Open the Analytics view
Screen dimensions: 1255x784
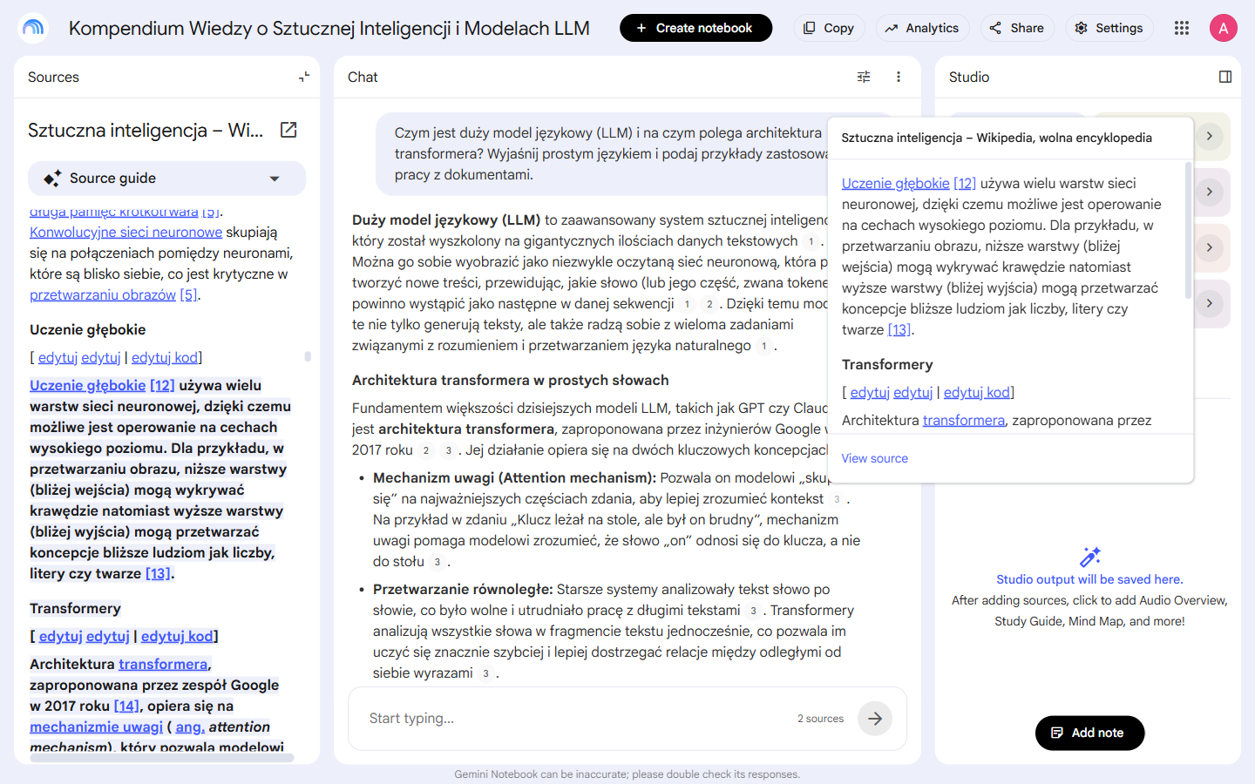[923, 28]
